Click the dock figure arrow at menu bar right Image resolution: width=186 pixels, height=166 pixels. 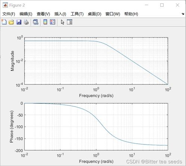183,14
